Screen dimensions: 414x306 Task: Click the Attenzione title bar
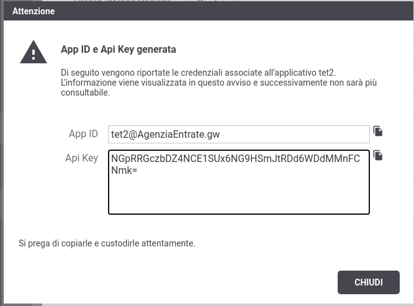click(209, 11)
